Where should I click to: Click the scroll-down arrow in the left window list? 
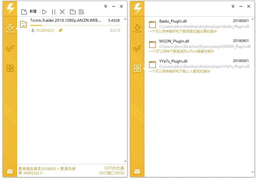(125, 162)
